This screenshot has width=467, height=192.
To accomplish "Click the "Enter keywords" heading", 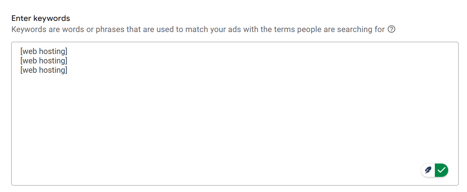I will 40,18.
